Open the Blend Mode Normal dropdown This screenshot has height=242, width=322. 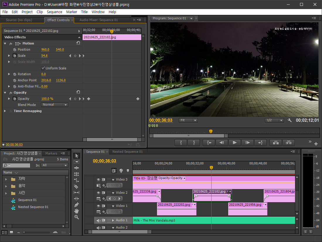(54, 105)
